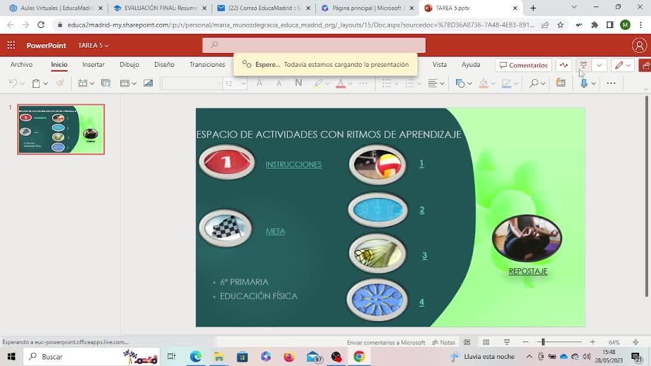Click the PowerPoint search box
The image size is (651, 366).
(314, 45)
